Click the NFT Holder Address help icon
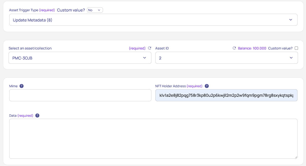Screen dimensions: 306x166 [x=207, y=86]
